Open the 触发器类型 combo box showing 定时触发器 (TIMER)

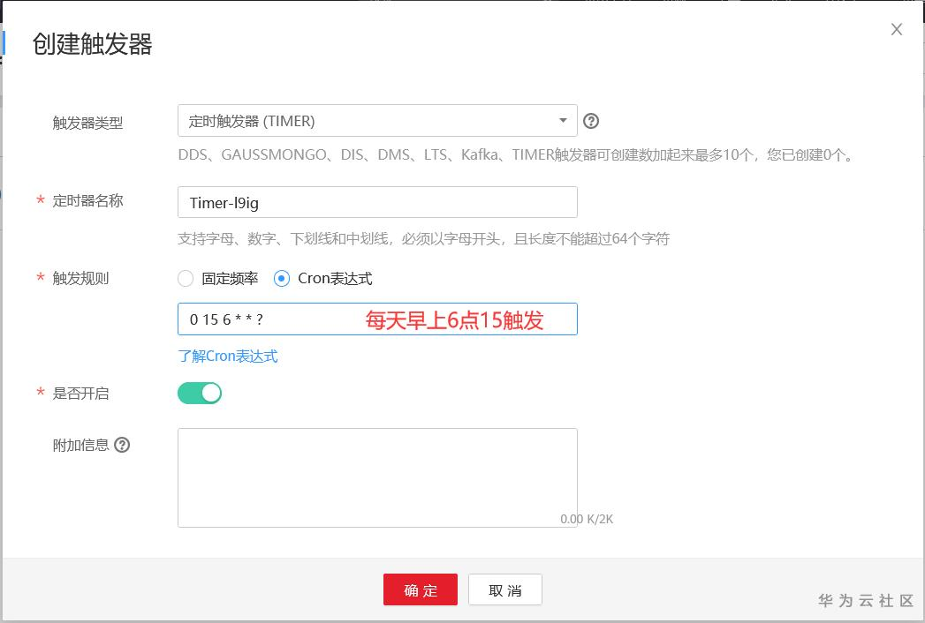pos(371,121)
